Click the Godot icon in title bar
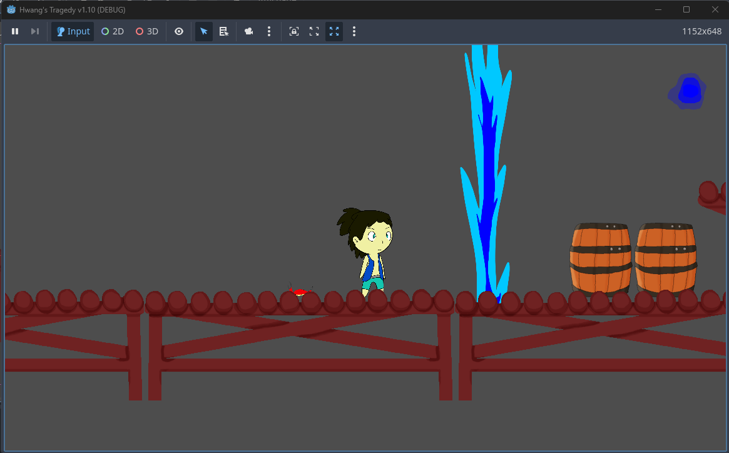The image size is (729, 453). (11, 9)
